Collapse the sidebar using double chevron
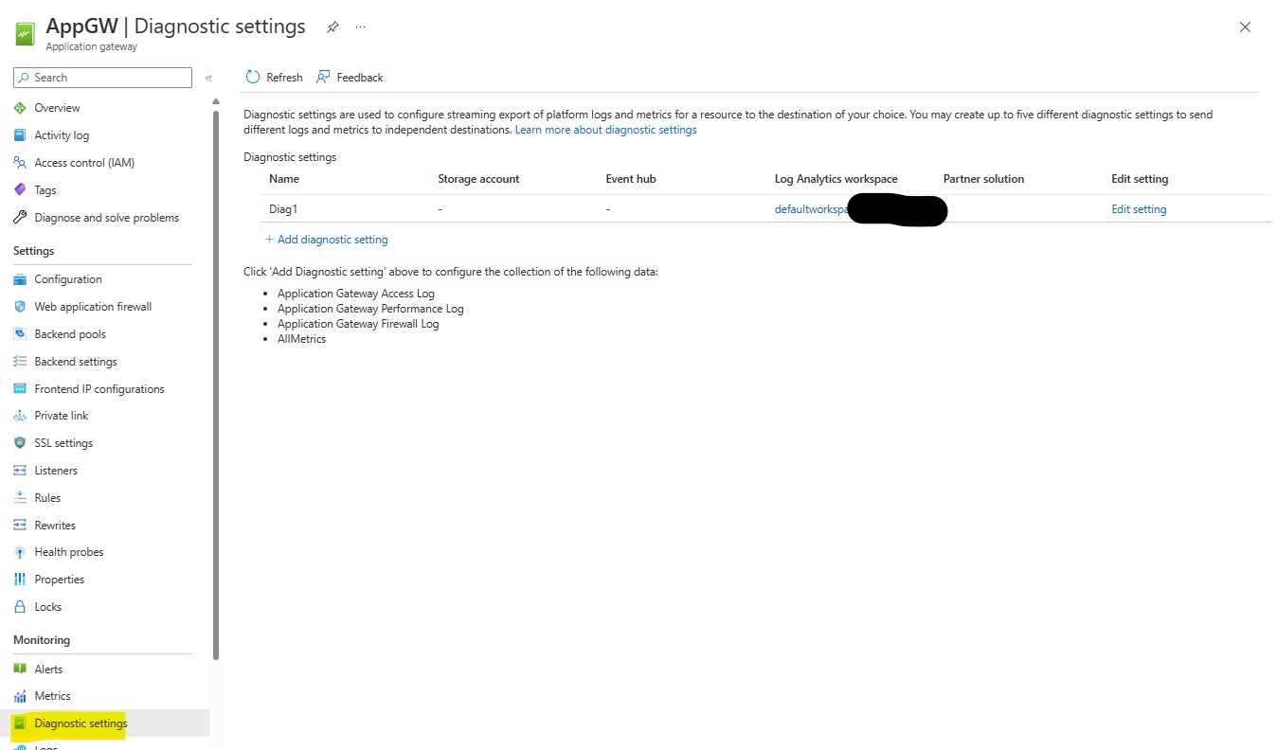 tap(209, 78)
